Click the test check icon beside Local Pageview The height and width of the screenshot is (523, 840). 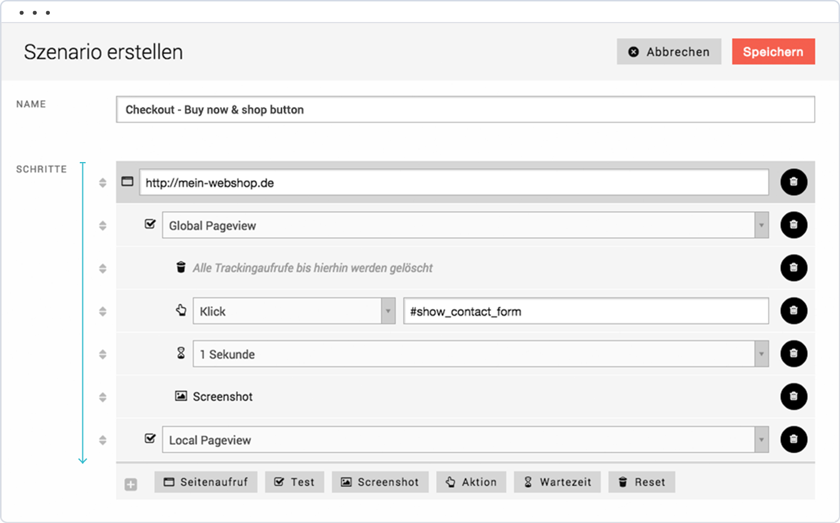pyautogui.click(x=150, y=438)
